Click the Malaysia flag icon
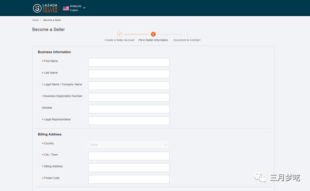This screenshot has width=310, height=191. (66, 8)
